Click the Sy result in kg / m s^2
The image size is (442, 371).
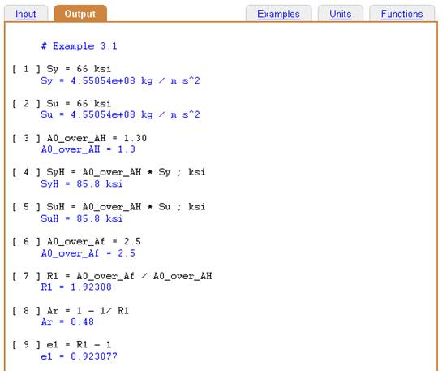tap(120, 81)
